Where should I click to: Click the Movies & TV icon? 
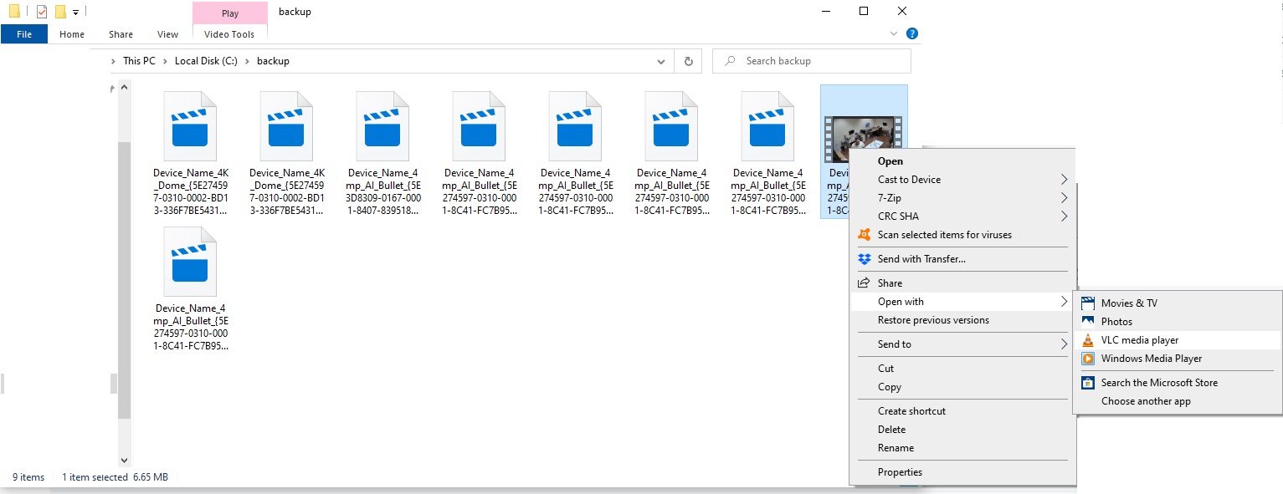tap(1087, 303)
